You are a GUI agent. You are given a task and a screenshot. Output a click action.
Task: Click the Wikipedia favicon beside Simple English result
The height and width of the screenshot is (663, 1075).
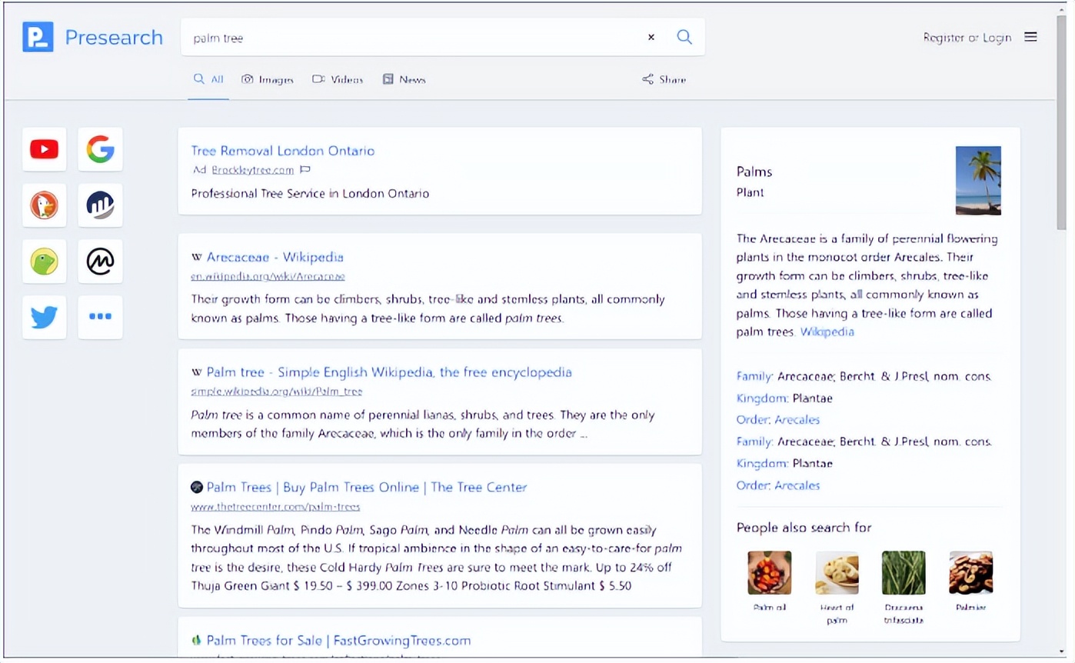point(197,372)
